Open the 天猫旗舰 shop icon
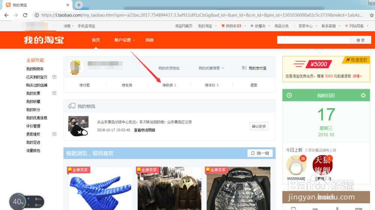The image size is (375, 210). click(322, 165)
